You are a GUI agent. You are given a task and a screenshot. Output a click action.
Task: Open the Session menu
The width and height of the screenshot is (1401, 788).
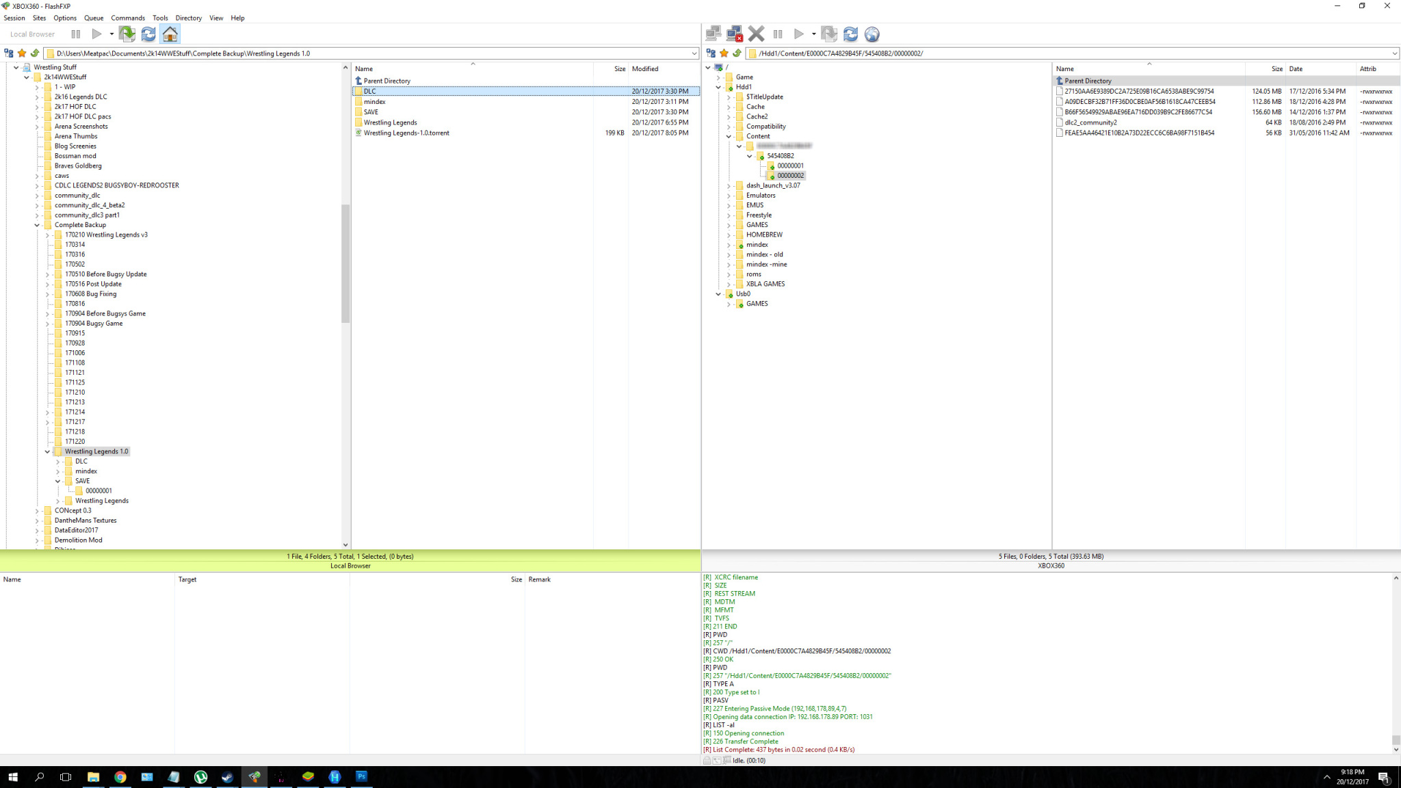[14, 18]
